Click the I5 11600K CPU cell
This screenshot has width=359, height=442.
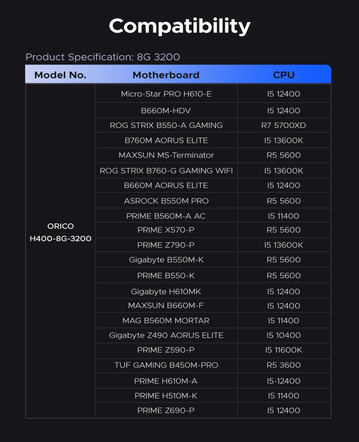pyautogui.click(x=284, y=350)
